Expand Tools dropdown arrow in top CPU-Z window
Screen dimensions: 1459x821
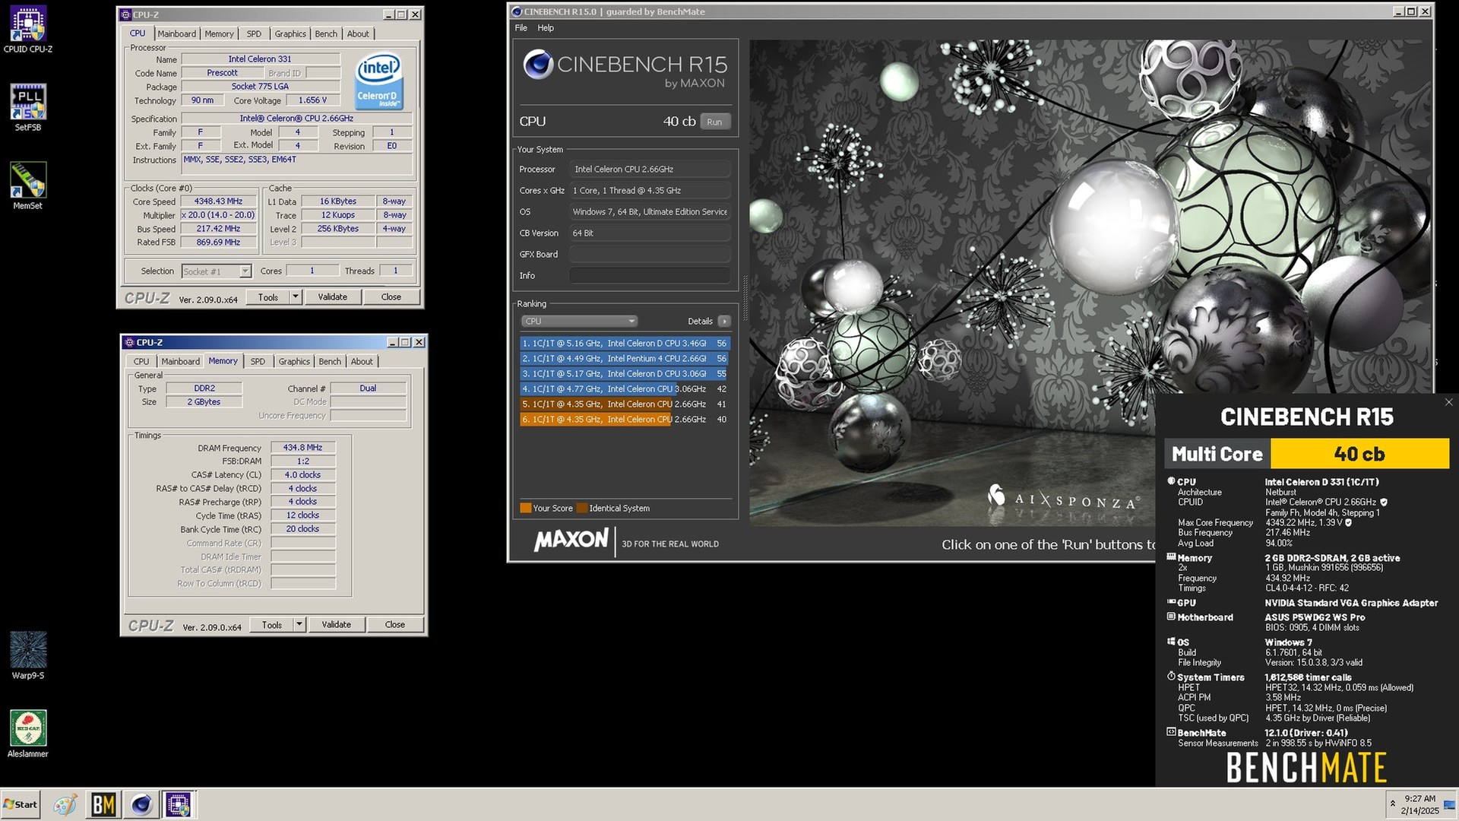pos(296,297)
